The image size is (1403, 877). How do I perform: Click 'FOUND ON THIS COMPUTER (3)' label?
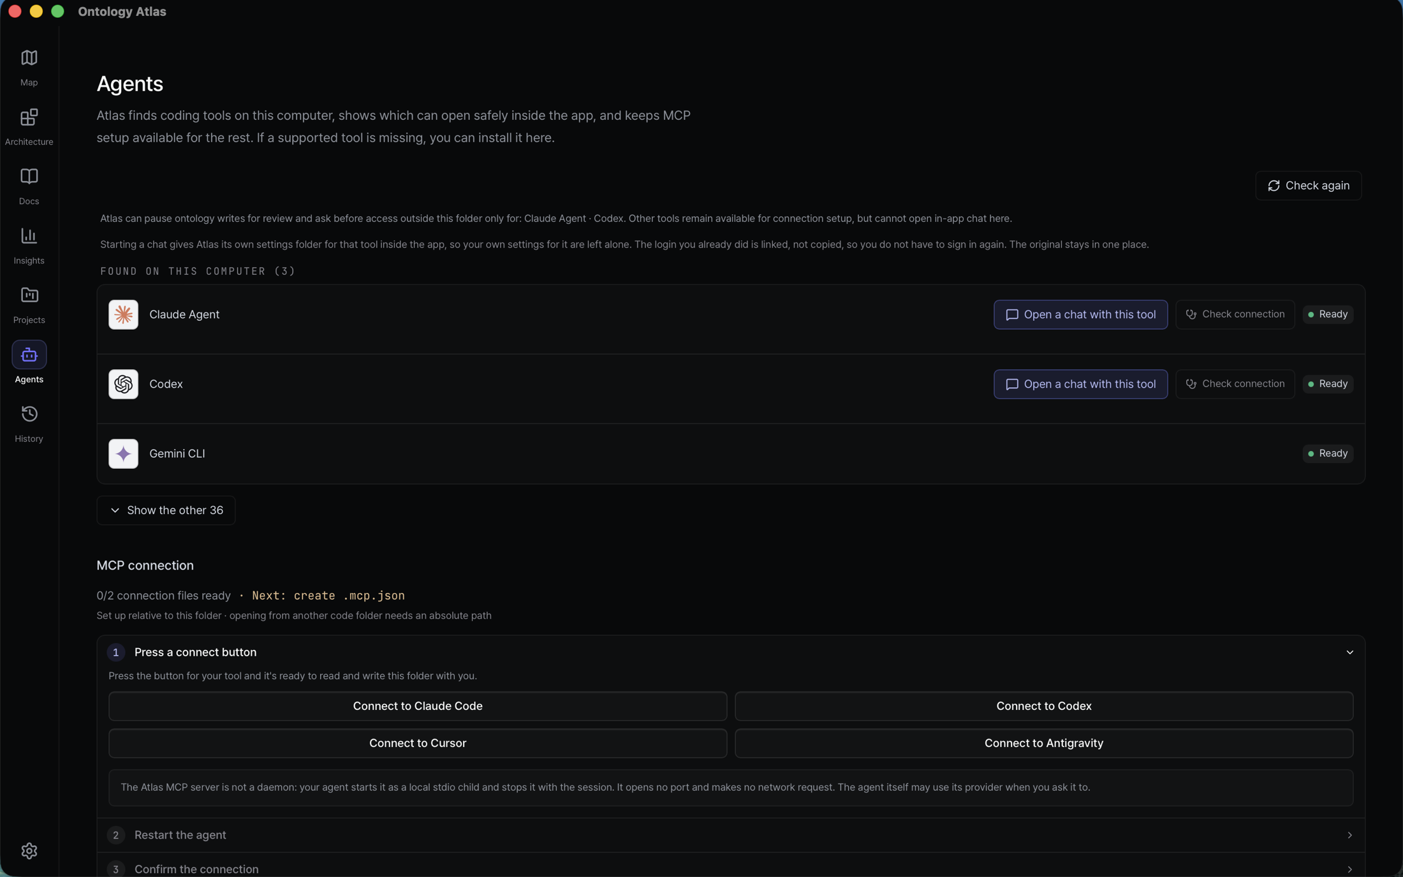[x=198, y=271]
